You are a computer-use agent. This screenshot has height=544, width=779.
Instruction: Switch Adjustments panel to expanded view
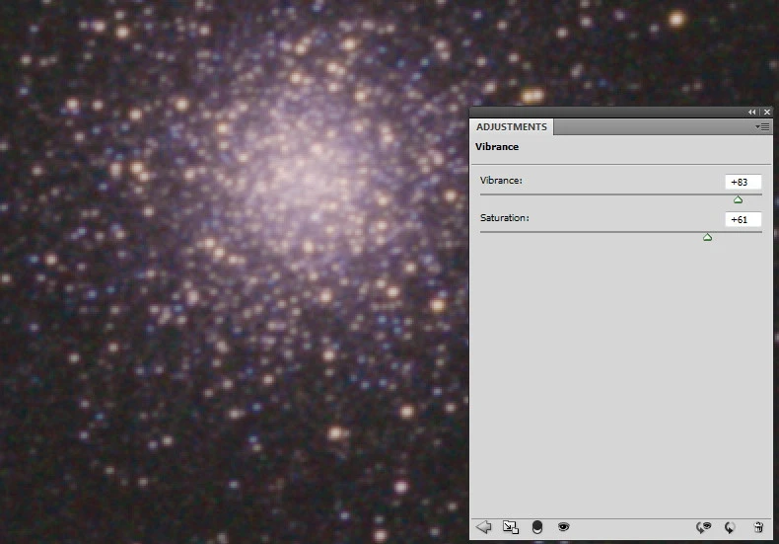[510, 528]
